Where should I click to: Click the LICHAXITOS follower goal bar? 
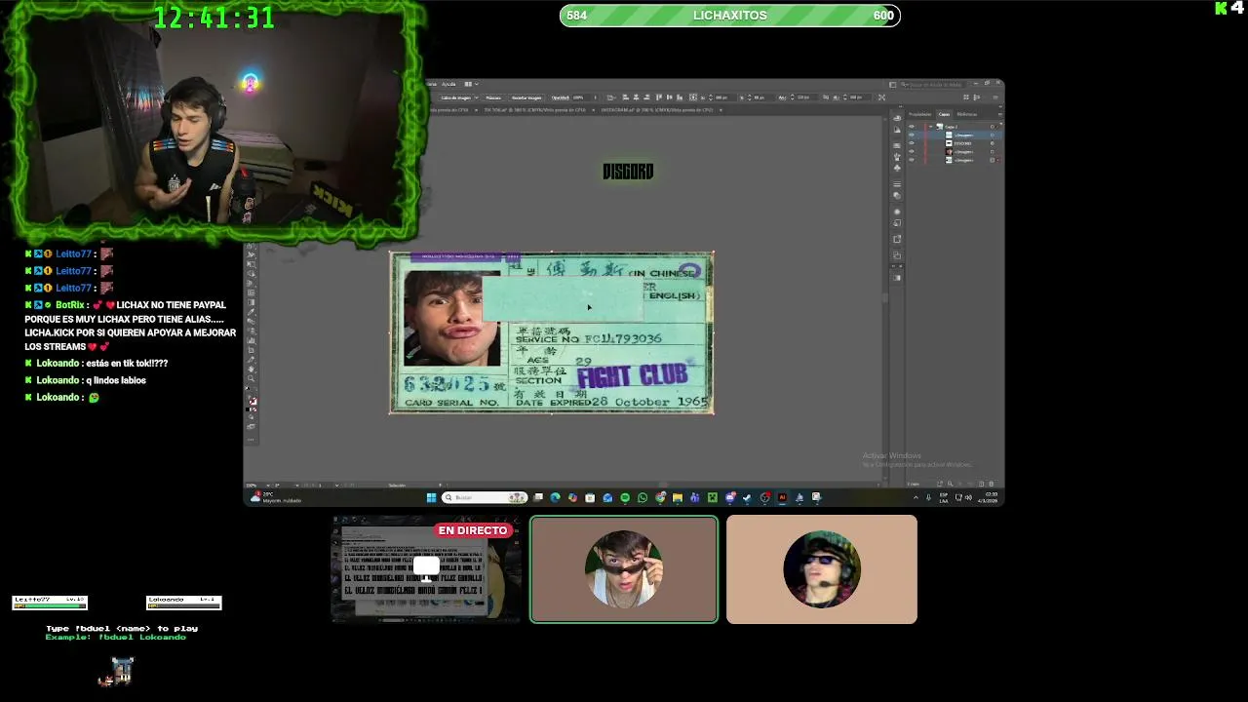[x=730, y=15]
